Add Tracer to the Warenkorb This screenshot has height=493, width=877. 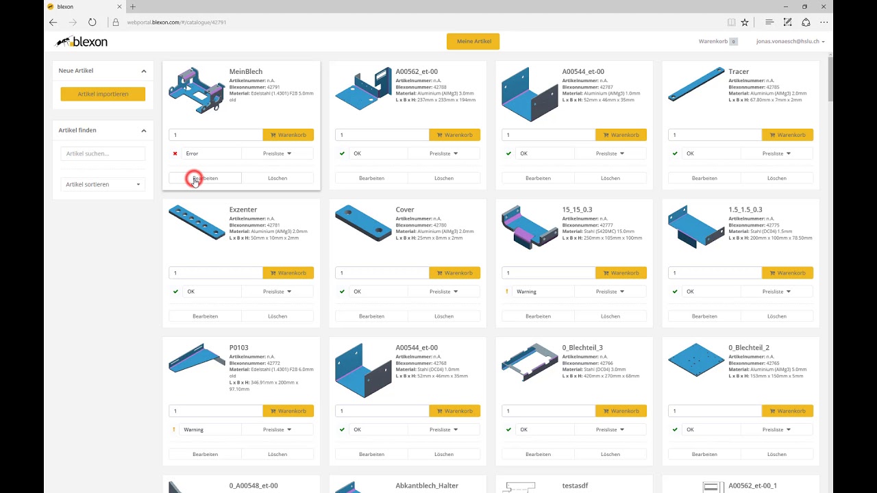tap(787, 135)
